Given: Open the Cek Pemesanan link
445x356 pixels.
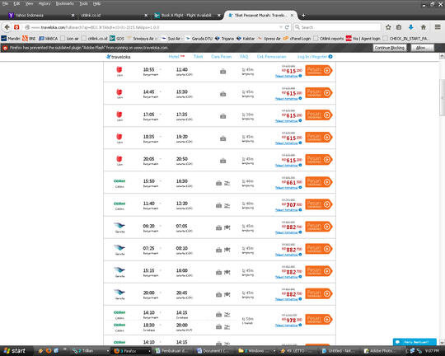Looking at the screenshot, I should pyautogui.click(x=272, y=57).
